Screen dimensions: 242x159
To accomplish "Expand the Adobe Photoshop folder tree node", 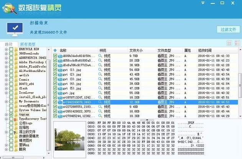I will [x=7, y=62].
